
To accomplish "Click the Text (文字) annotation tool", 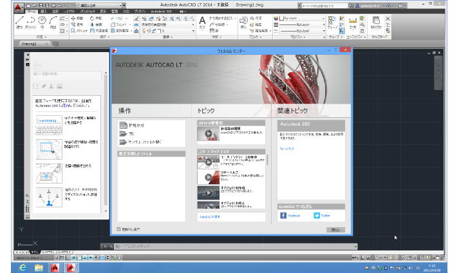I will tap(201, 22).
